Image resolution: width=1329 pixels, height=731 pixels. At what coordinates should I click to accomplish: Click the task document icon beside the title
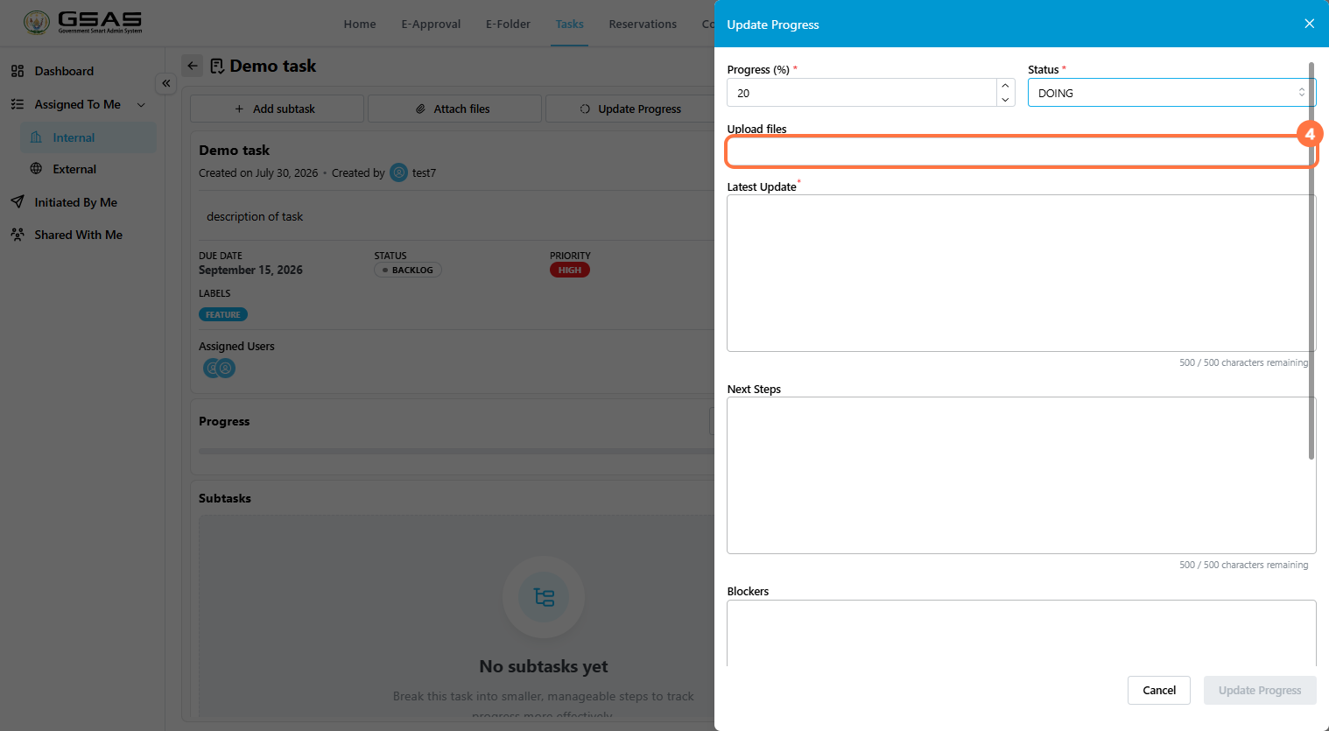point(217,66)
